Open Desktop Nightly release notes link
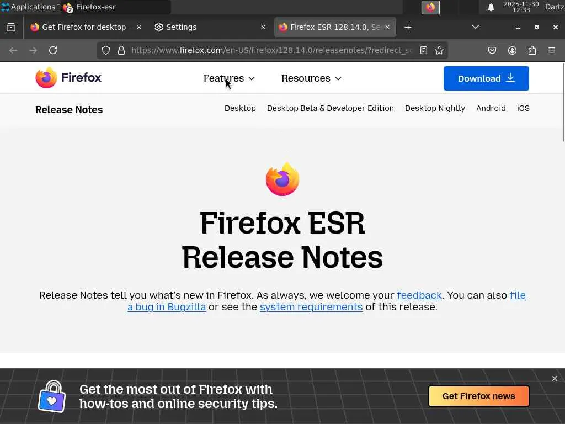Image resolution: width=565 pixels, height=424 pixels. point(435,108)
